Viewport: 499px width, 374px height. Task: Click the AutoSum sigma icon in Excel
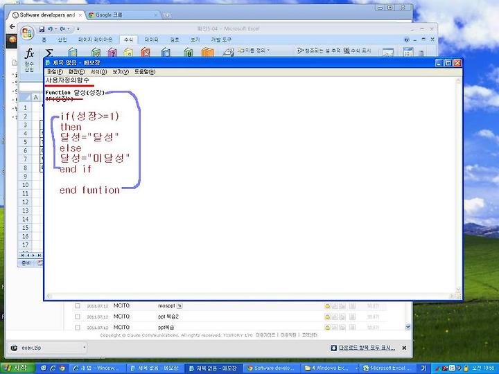tap(49, 52)
